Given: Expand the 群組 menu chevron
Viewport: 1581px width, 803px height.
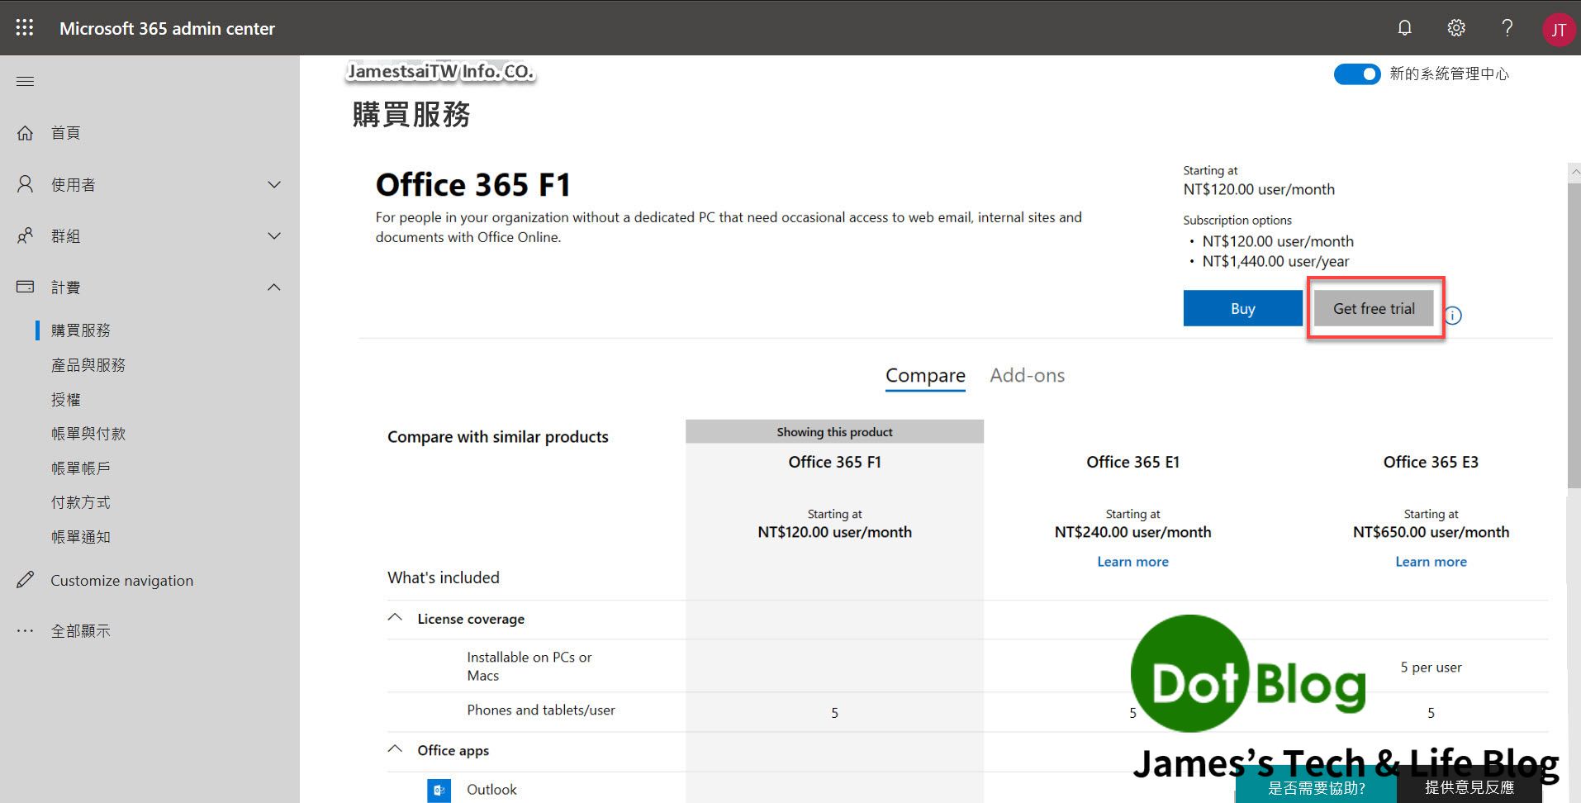Looking at the screenshot, I should 274,235.
